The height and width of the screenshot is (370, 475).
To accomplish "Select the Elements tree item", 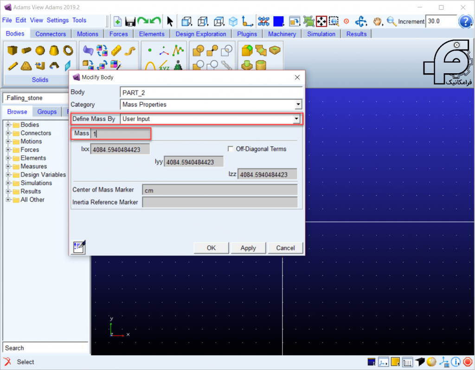I will (x=33, y=158).
